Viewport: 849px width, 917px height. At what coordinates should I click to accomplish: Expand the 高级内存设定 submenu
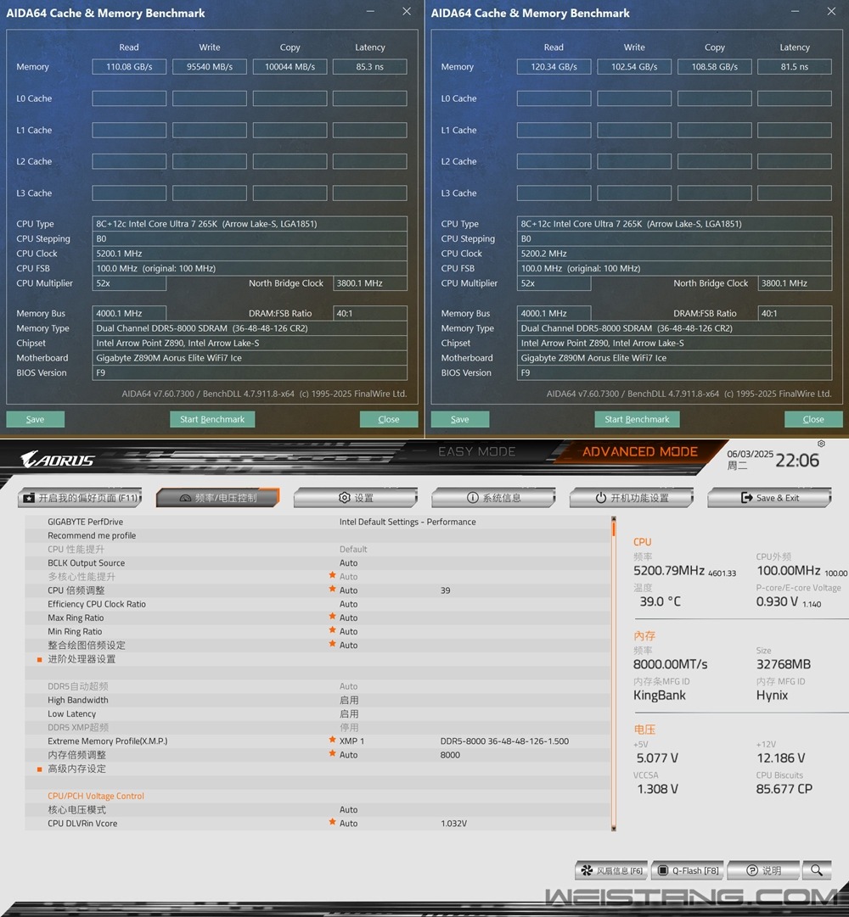coord(76,769)
